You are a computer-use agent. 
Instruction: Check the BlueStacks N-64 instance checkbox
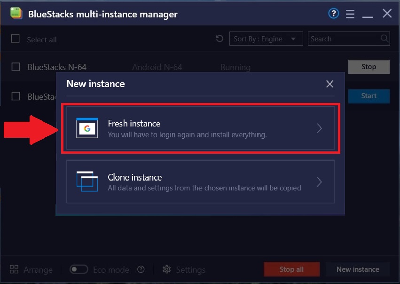pyautogui.click(x=16, y=67)
